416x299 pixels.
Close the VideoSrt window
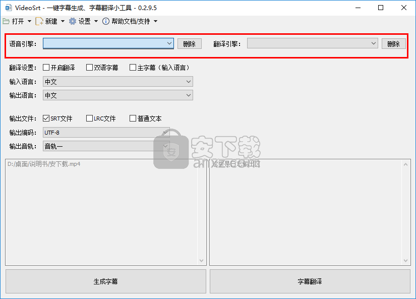pyautogui.click(x=404, y=8)
